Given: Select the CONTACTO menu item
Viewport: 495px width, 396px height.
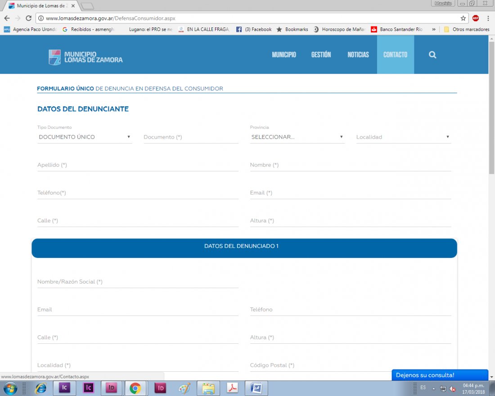Looking at the screenshot, I should pos(395,54).
